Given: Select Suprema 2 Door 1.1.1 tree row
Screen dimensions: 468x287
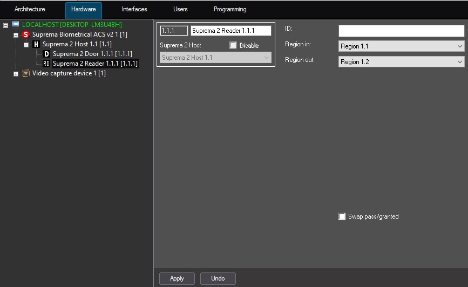Looking at the screenshot, I should tap(92, 54).
